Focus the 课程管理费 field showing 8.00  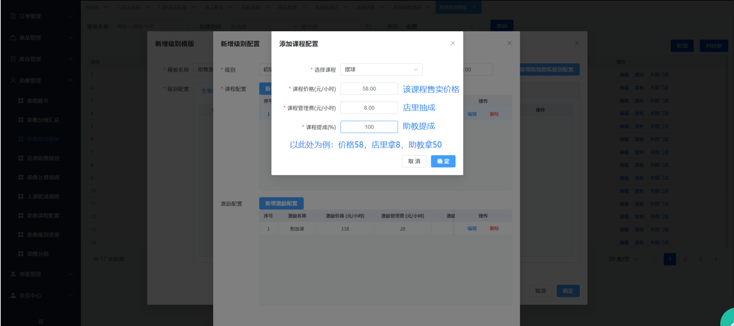pyautogui.click(x=369, y=108)
